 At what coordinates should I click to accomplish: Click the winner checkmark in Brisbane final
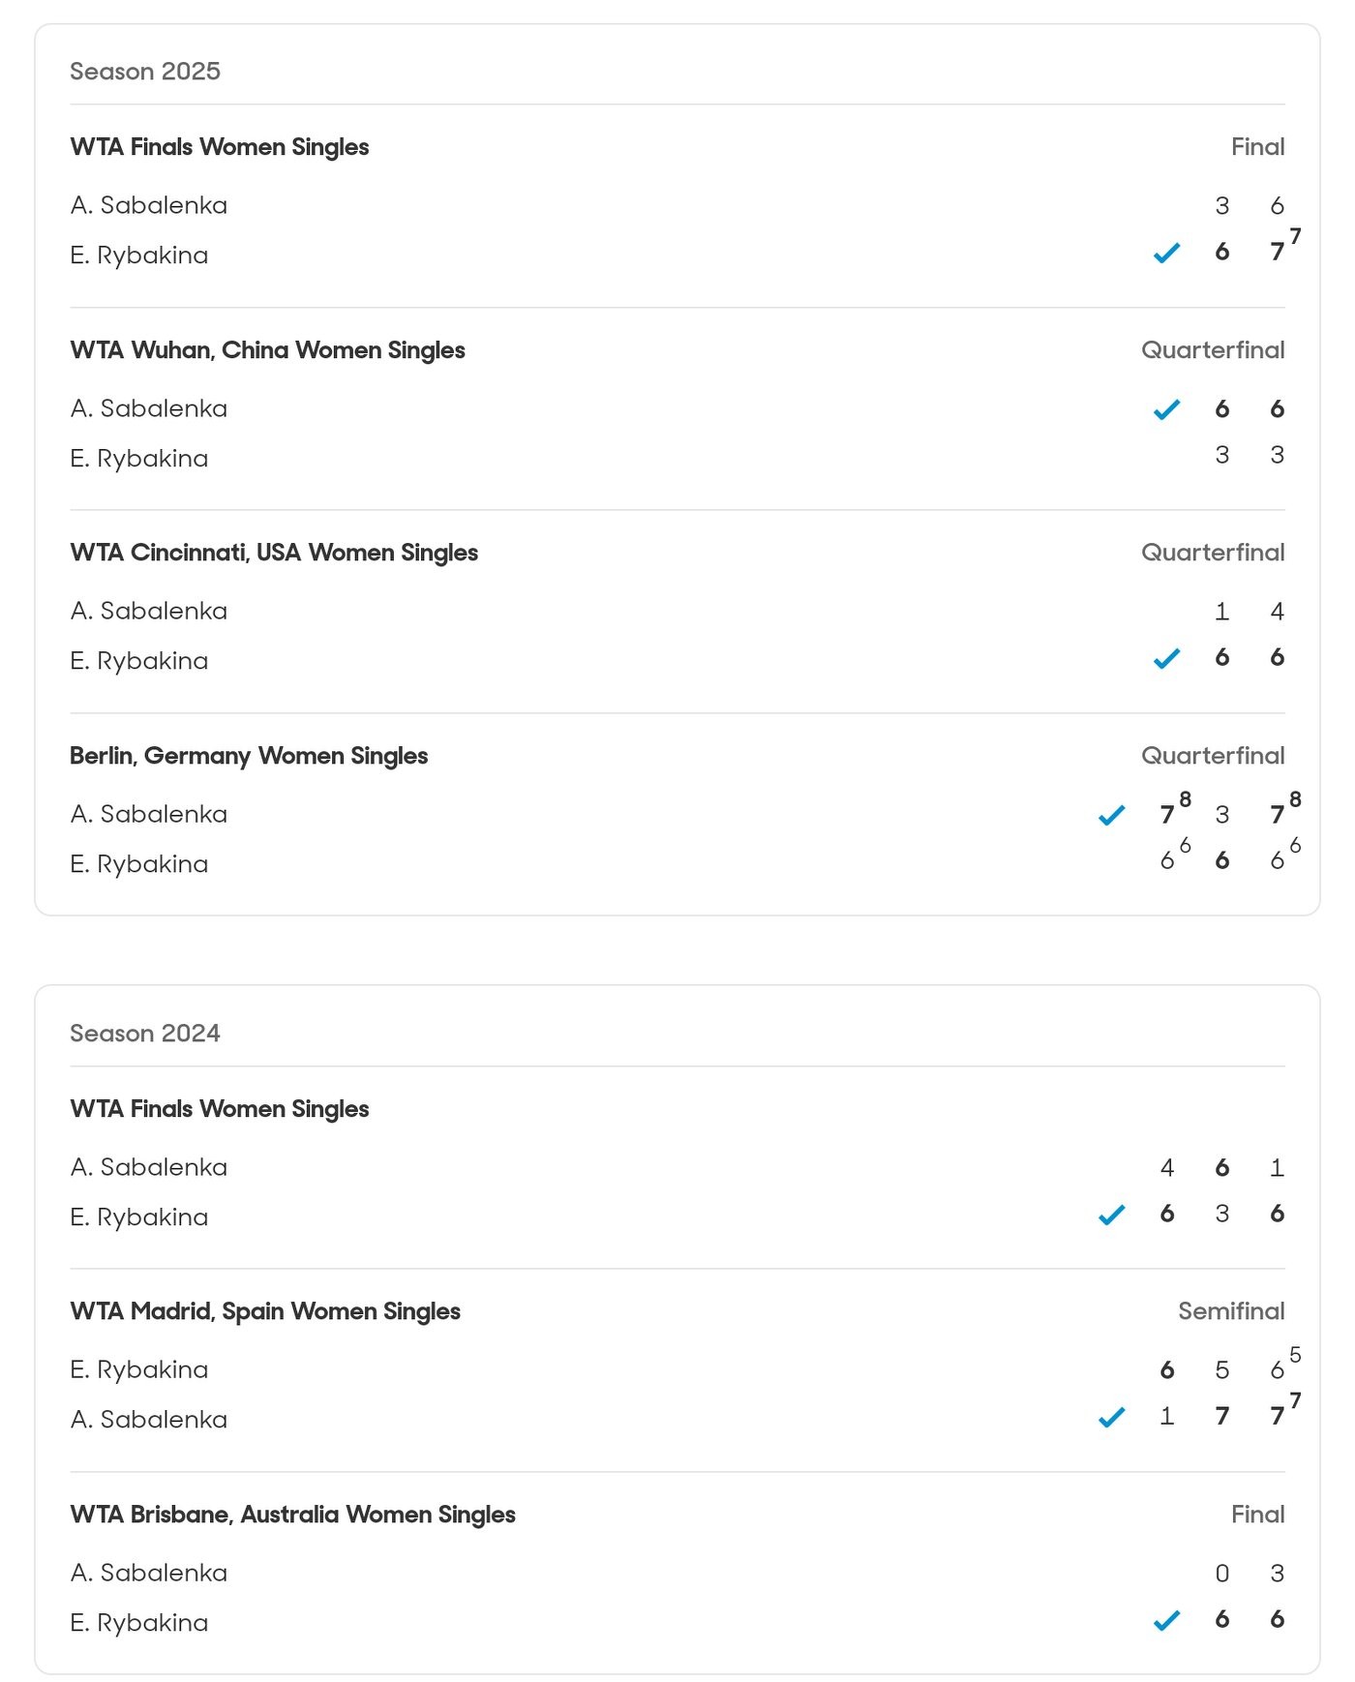[1166, 1620]
